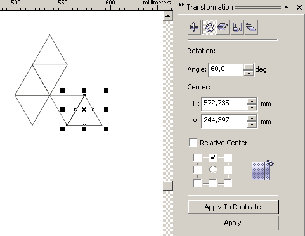This screenshot has height=236, width=305.
Task: Decrease the H center value
Action: tap(252, 107)
